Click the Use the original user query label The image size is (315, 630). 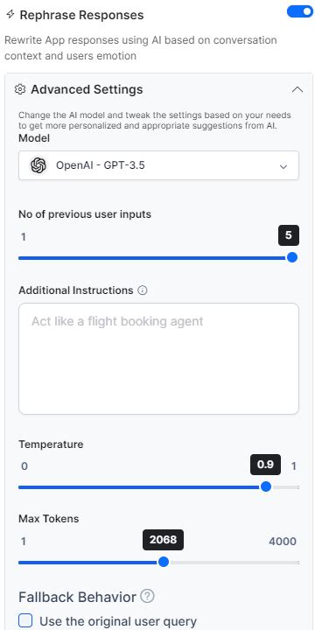[118, 621]
